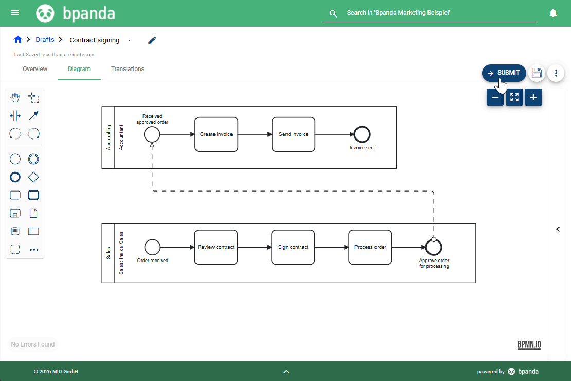The image size is (571, 381).
Task: Switch to the Overview tab
Action: [35, 69]
